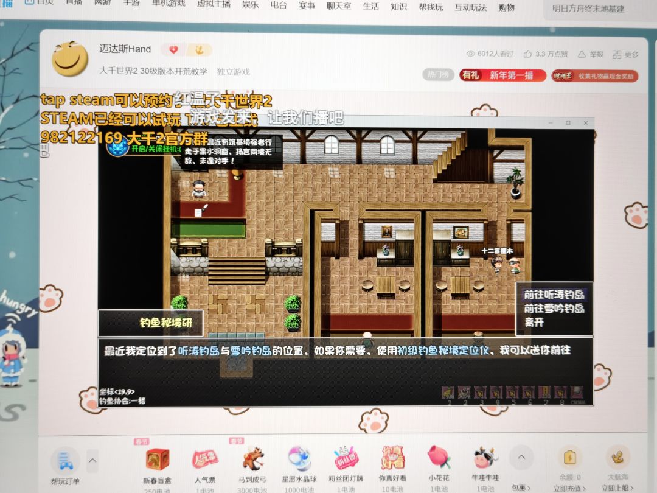Open the 热门榜 ranking badge
The image size is (657, 493).
[438, 75]
